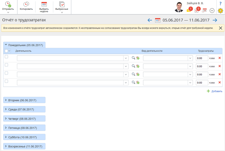
Task: Open the Выбранные dropdown menu
Action: [62, 12]
